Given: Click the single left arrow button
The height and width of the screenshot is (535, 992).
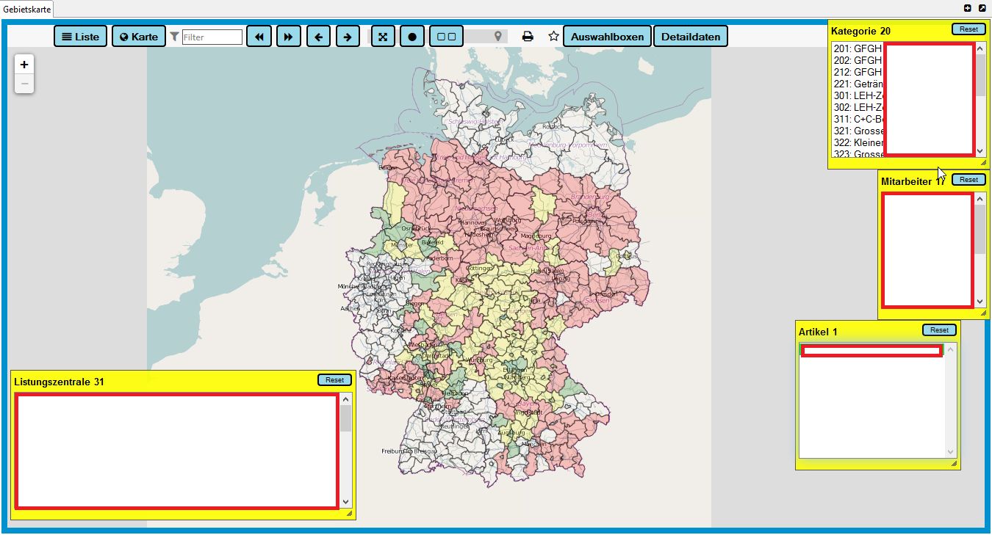Looking at the screenshot, I should tap(318, 37).
